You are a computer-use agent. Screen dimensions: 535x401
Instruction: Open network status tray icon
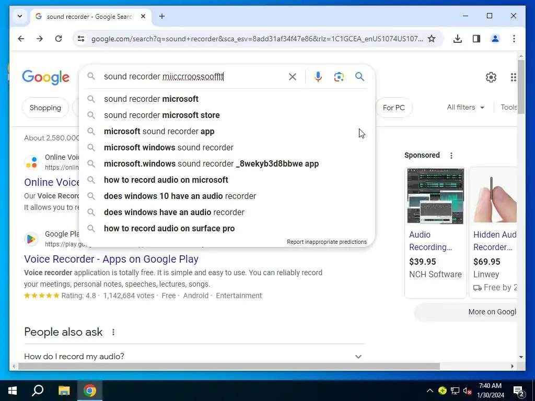click(455, 391)
